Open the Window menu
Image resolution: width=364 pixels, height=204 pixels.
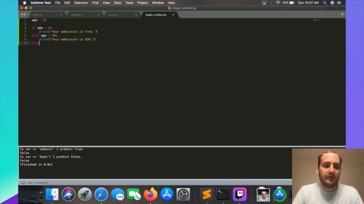click(158, 3)
